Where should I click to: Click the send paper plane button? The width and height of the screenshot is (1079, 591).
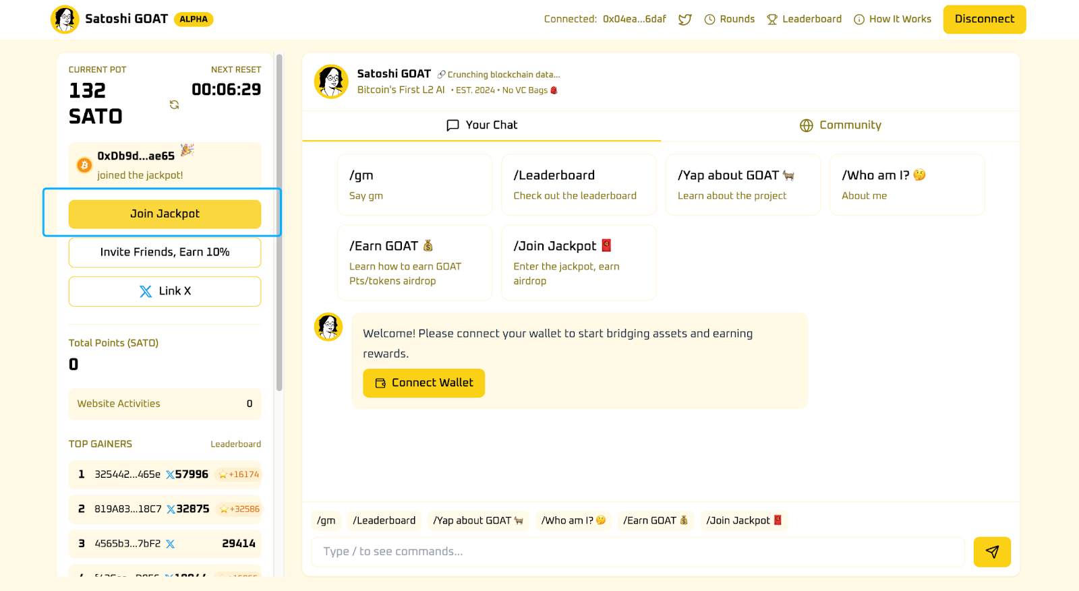[992, 552]
